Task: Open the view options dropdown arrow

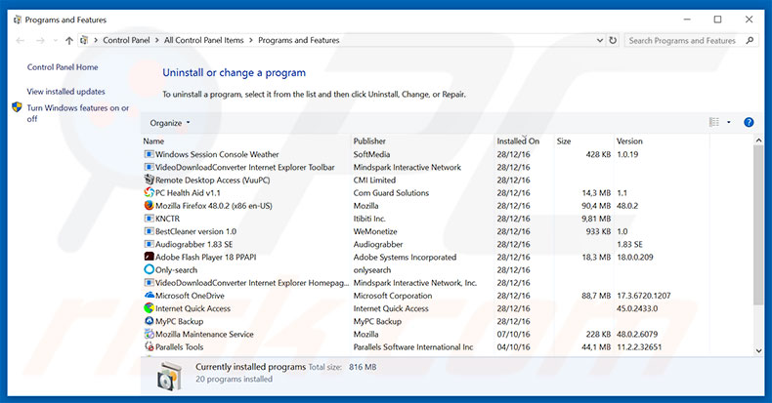Action: [729, 122]
